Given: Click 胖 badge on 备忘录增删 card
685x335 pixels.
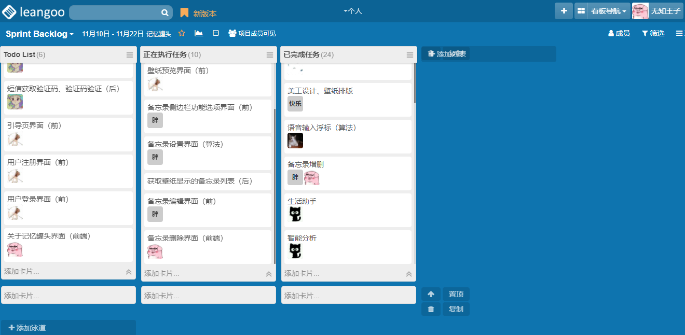Looking at the screenshot, I should point(295,177).
